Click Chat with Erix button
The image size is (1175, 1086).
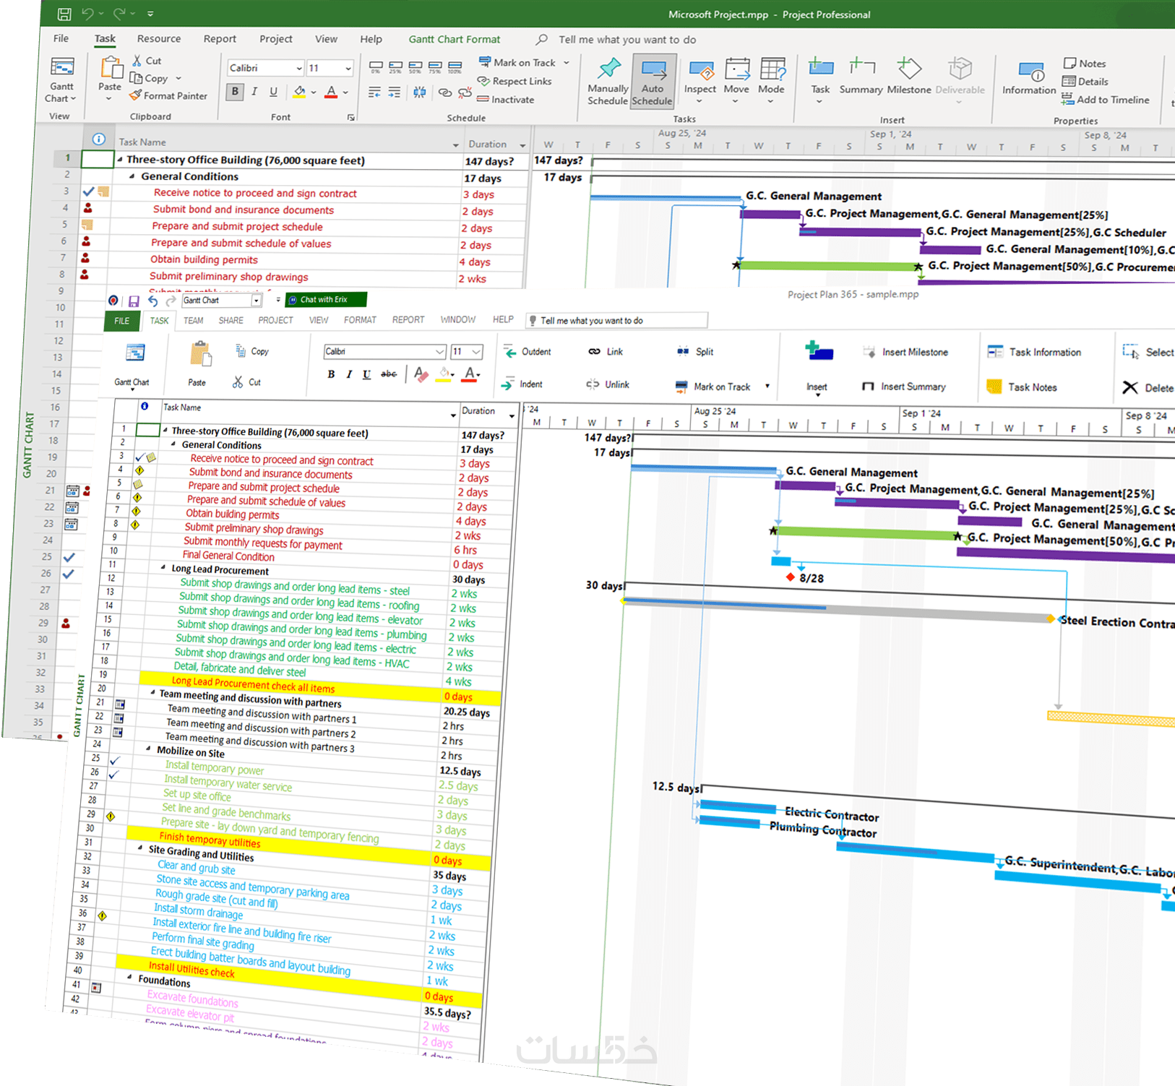click(x=326, y=299)
